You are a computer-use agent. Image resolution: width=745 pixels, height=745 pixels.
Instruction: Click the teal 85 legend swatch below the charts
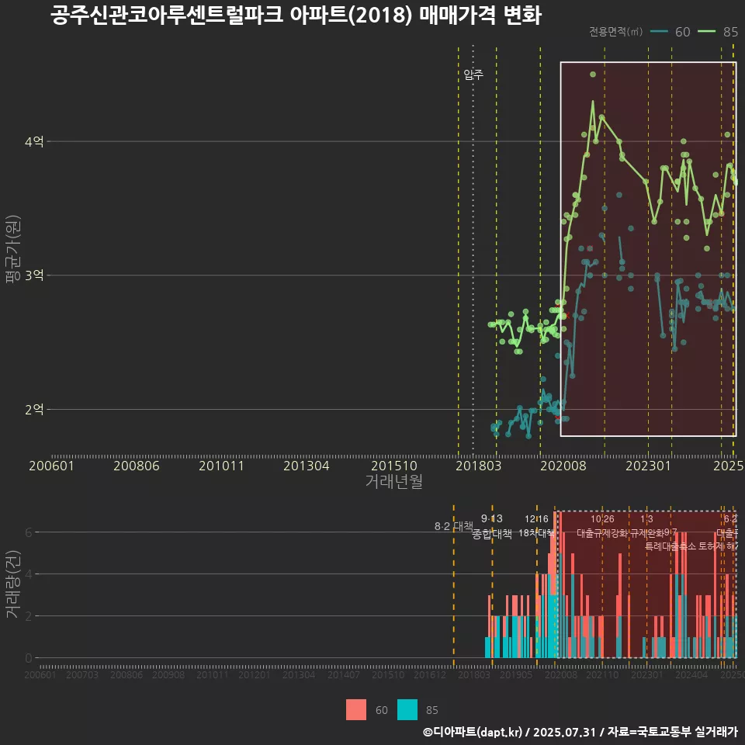(407, 710)
